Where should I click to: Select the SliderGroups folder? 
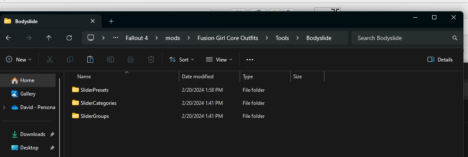[x=94, y=116]
